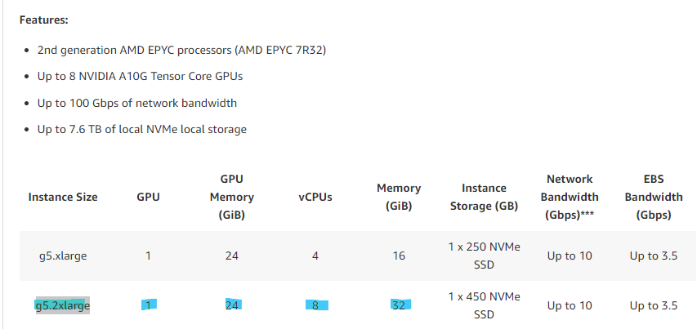Click the Instance Storage (GB) column header
Screen dimensions: 697x329
(x=484, y=197)
